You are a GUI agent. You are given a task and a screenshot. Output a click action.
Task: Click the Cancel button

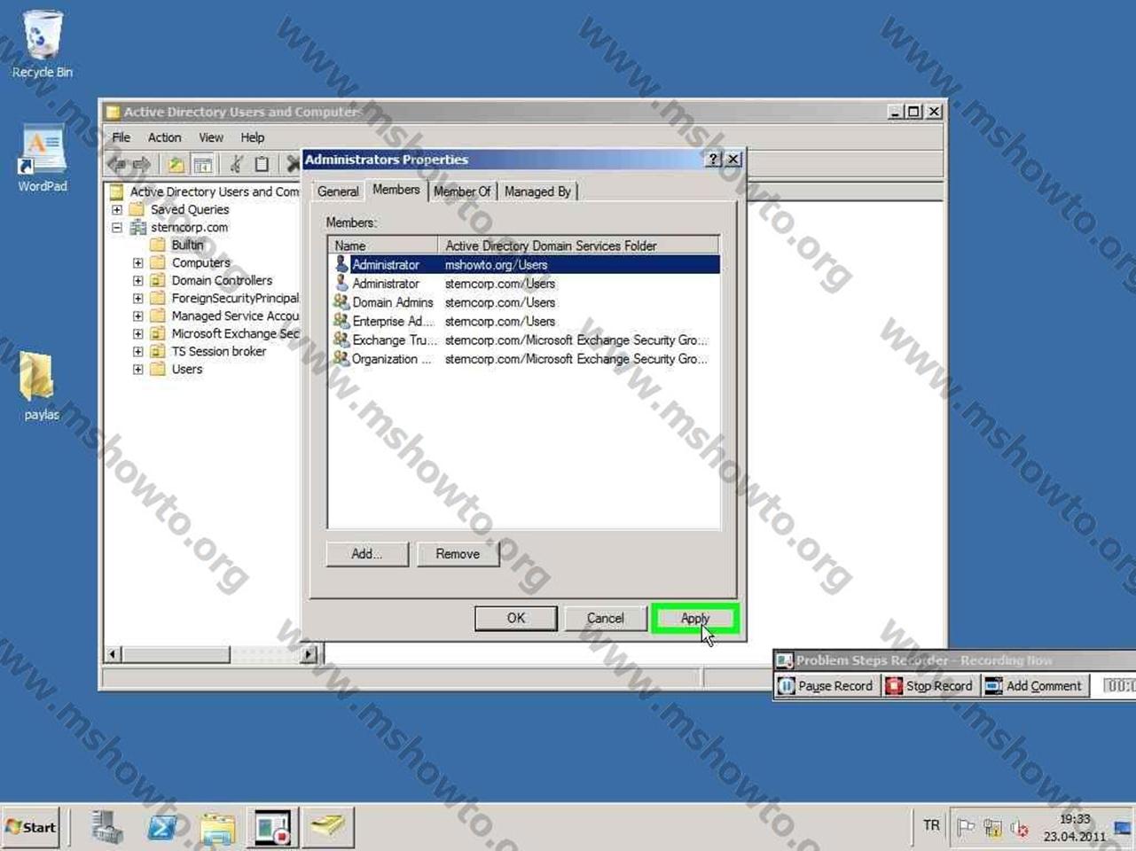pyautogui.click(x=605, y=618)
